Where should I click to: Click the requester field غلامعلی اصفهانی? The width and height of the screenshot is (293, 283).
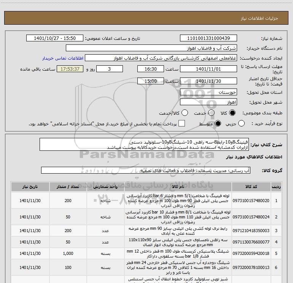161,58
